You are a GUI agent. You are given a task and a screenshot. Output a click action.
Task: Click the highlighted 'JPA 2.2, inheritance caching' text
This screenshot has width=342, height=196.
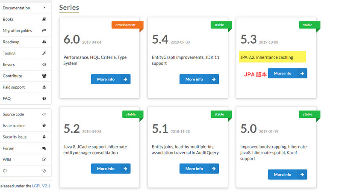click(x=266, y=57)
